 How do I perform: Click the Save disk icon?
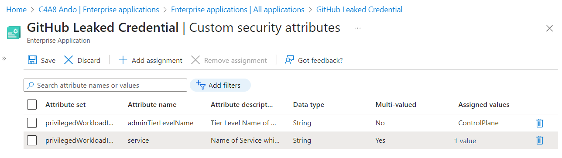tap(32, 60)
